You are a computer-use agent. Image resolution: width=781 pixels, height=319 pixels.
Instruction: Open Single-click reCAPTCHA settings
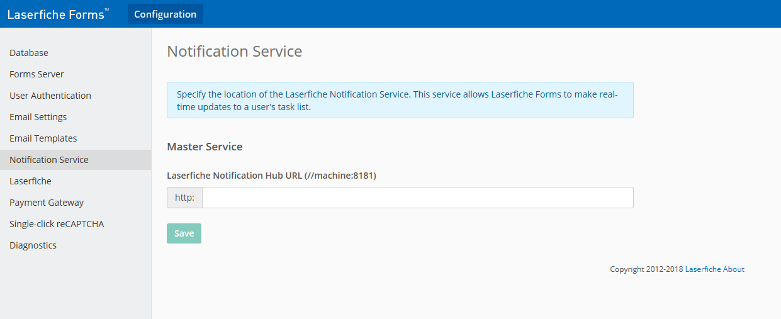(x=57, y=224)
